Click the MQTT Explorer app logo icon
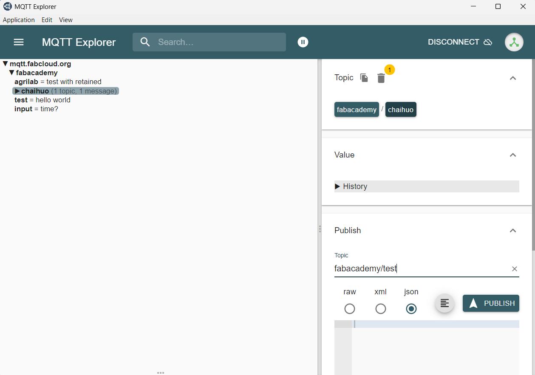The width and height of the screenshot is (535, 375). 7,6
